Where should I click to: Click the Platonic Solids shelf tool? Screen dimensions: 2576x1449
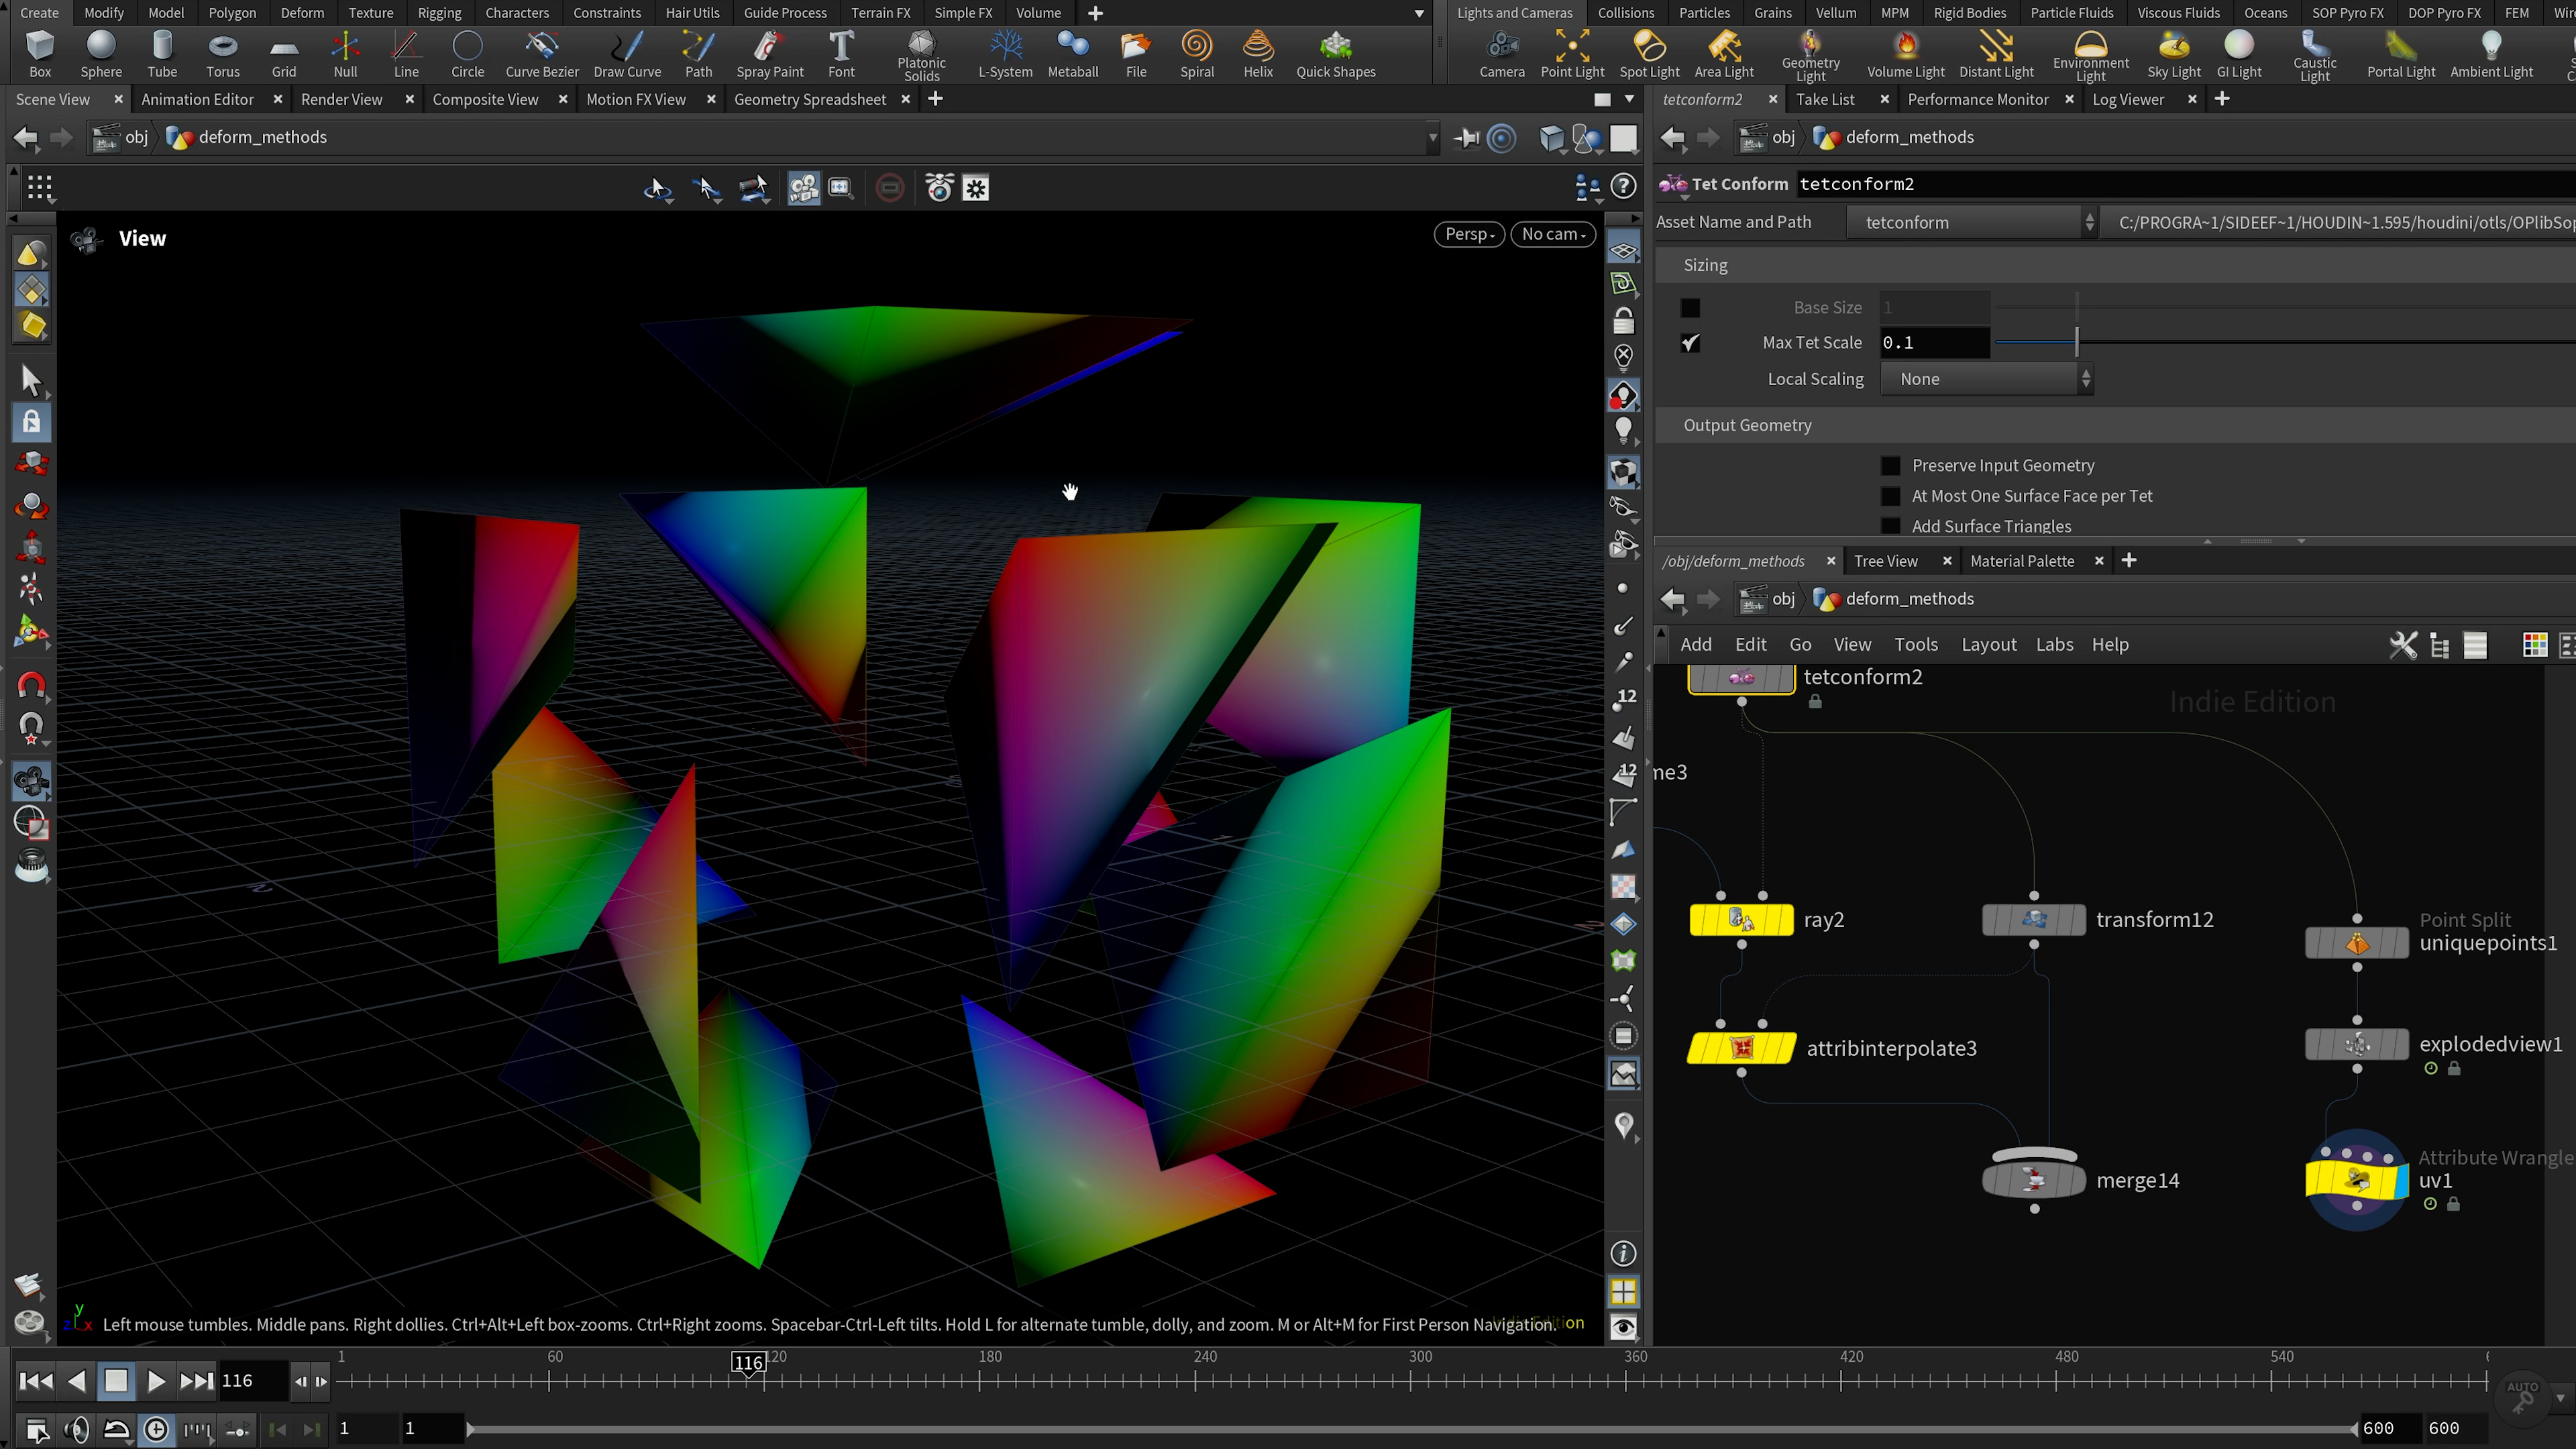(921, 44)
